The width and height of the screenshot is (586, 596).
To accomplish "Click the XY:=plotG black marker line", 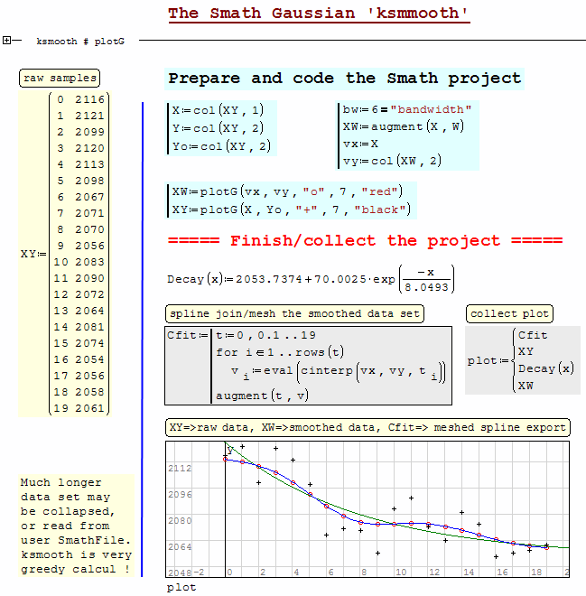I will tap(291, 210).
